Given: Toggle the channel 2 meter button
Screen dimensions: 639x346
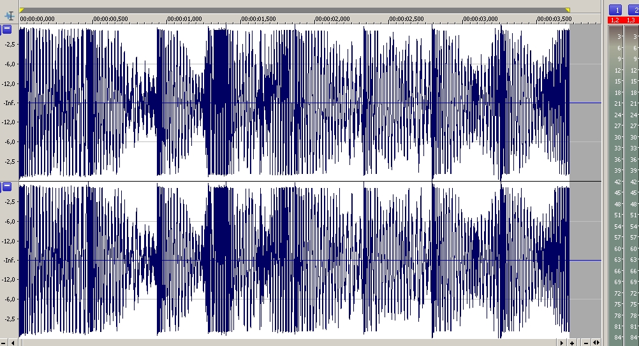Looking at the screenshot, I should (x=633, y=10).
